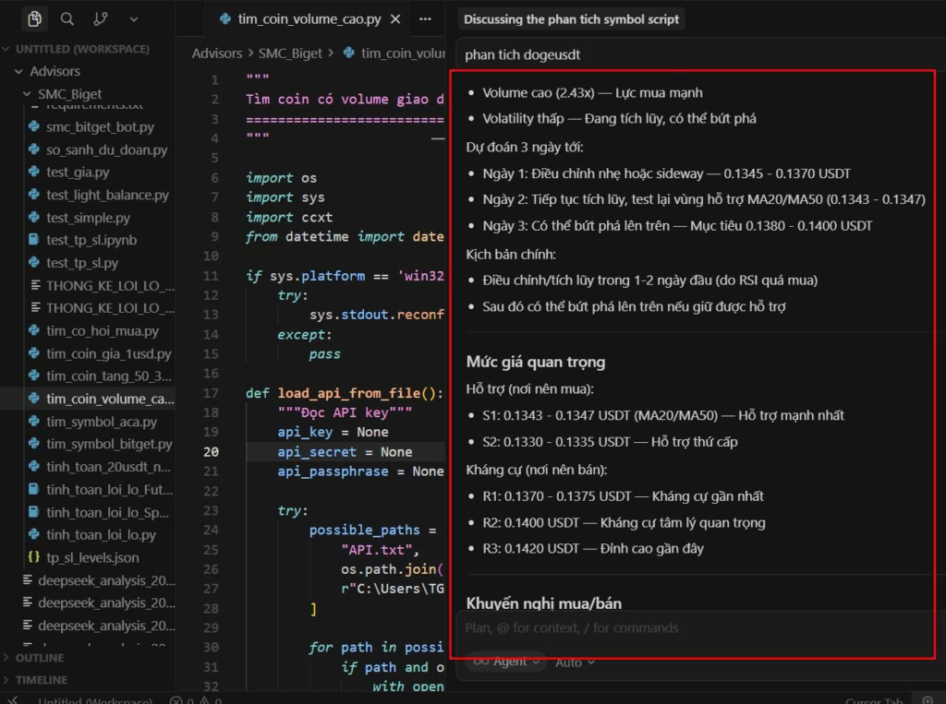Open the Source Control view icon
Viewport: 946px width, 704px height.
tap(101, 18)
